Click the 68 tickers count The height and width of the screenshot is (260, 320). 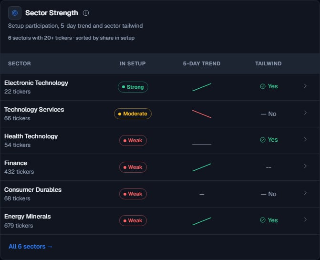click(x=17, y=198)
